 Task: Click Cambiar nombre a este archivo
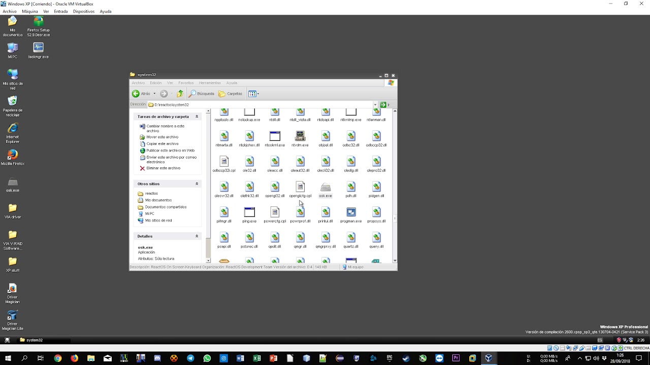[165, 128]
